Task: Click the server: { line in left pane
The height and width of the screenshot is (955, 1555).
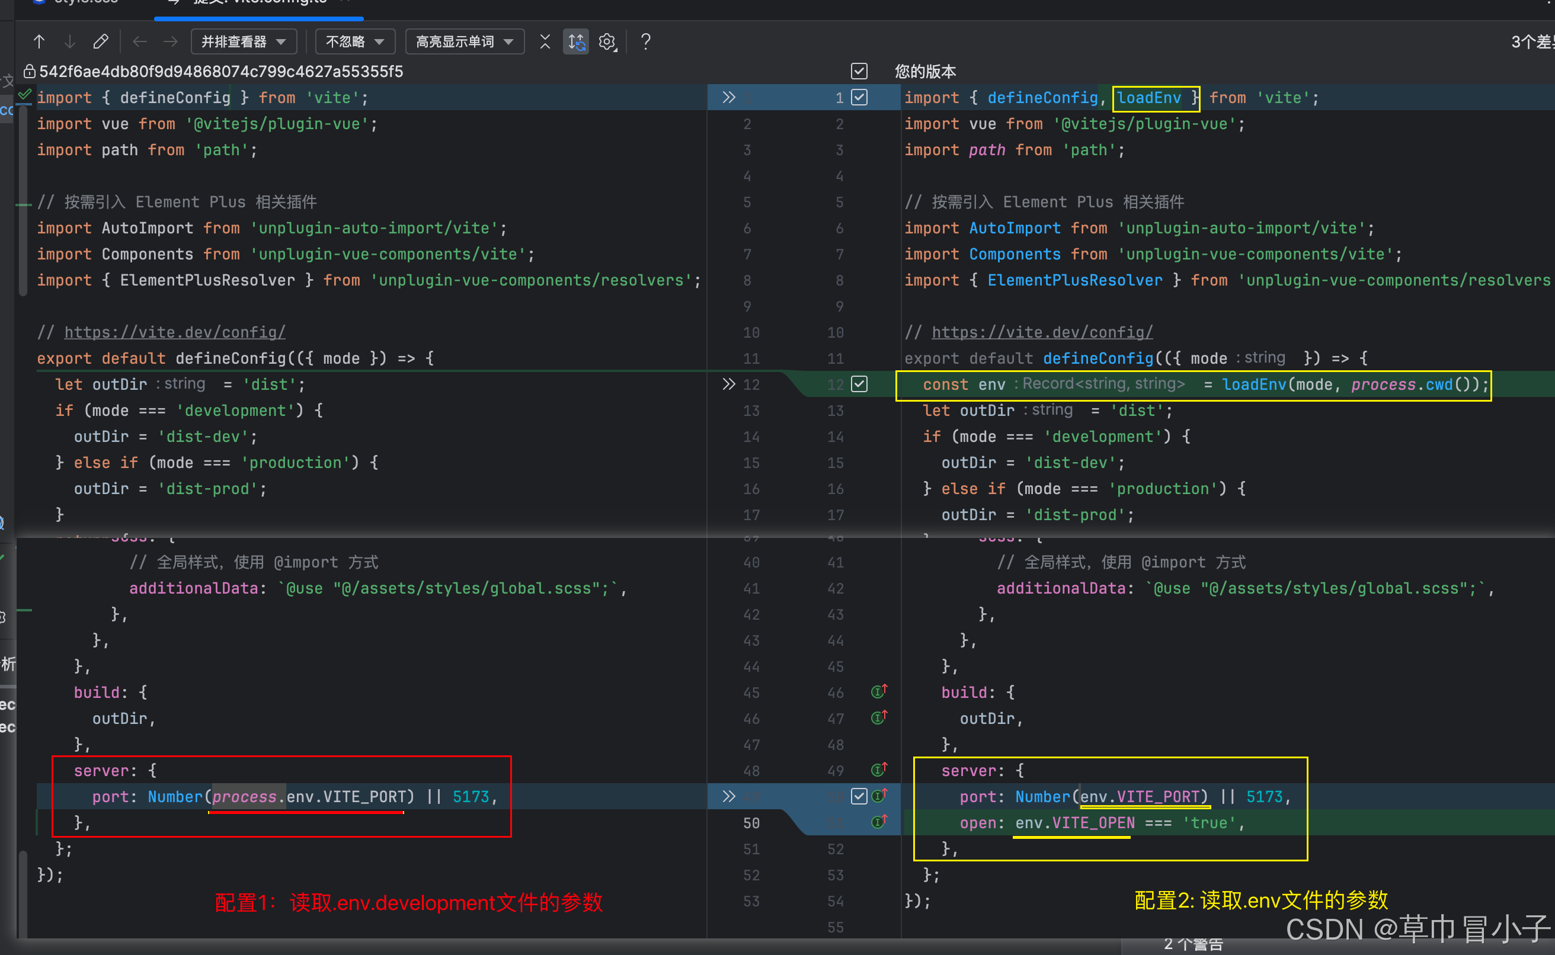Action: point(115,771)
